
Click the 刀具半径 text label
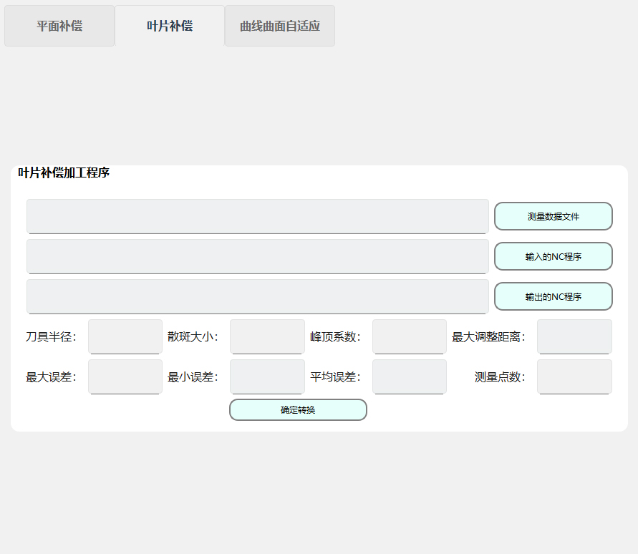click(51, 337)
